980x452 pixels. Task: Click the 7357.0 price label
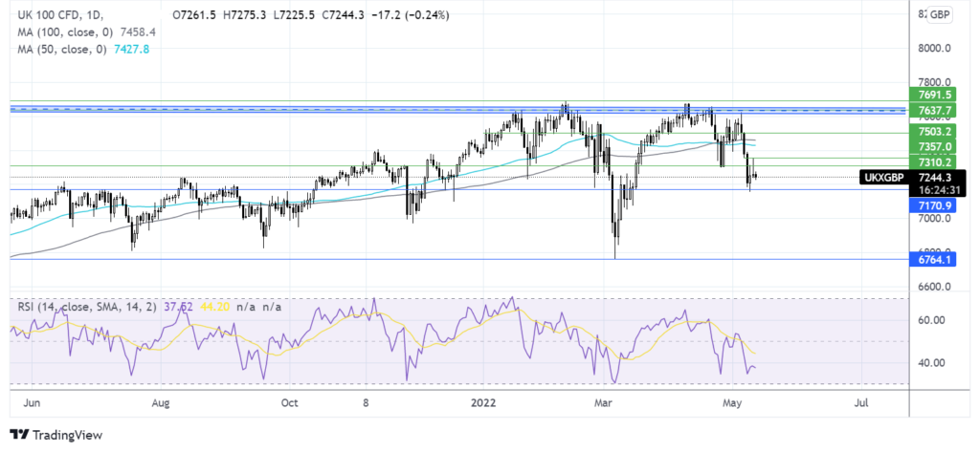click(x=930, y=146)
